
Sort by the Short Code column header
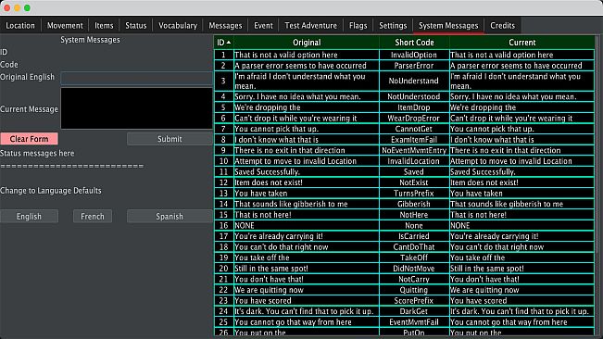point(414,43)
